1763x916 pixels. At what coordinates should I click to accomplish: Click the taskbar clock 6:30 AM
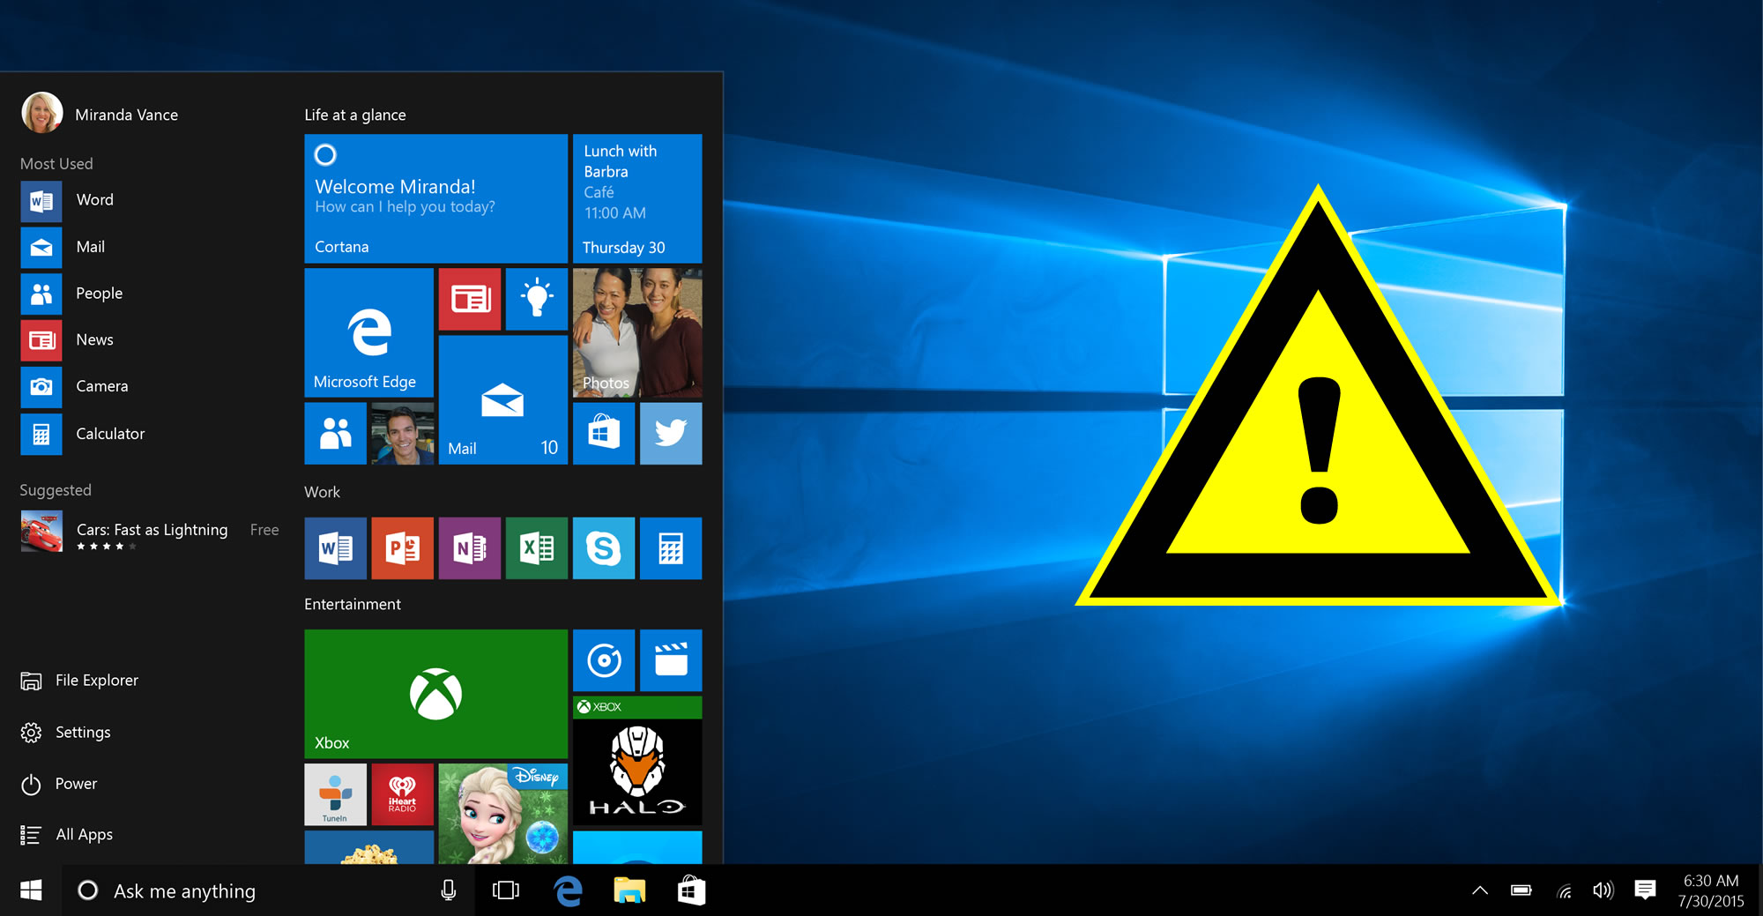click(1711, 890)
